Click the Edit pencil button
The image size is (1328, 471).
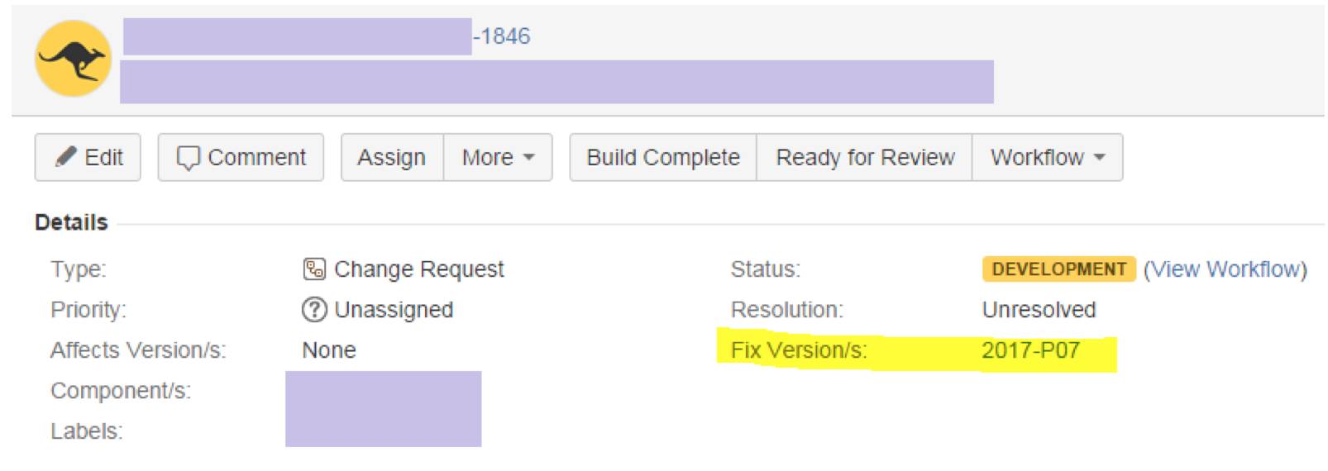[x=88, y=157]
